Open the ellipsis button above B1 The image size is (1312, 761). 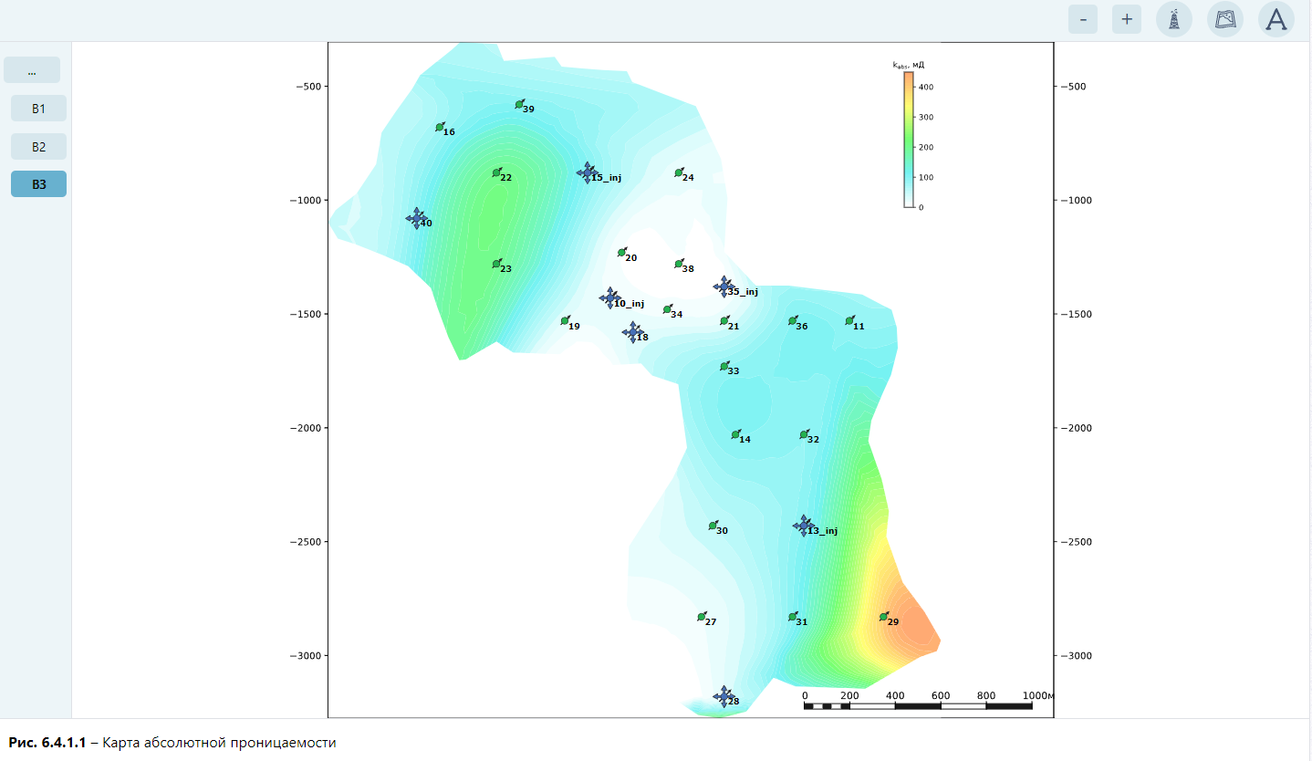pyautogui.click(x=32, y=70)
